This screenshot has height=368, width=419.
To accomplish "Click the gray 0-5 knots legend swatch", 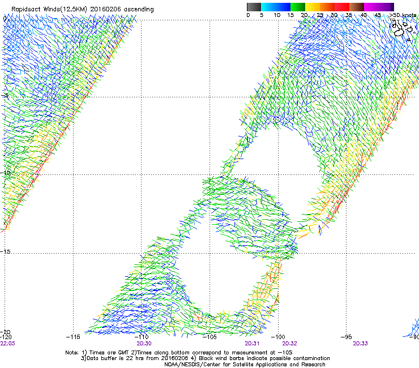I will (254, 7).
